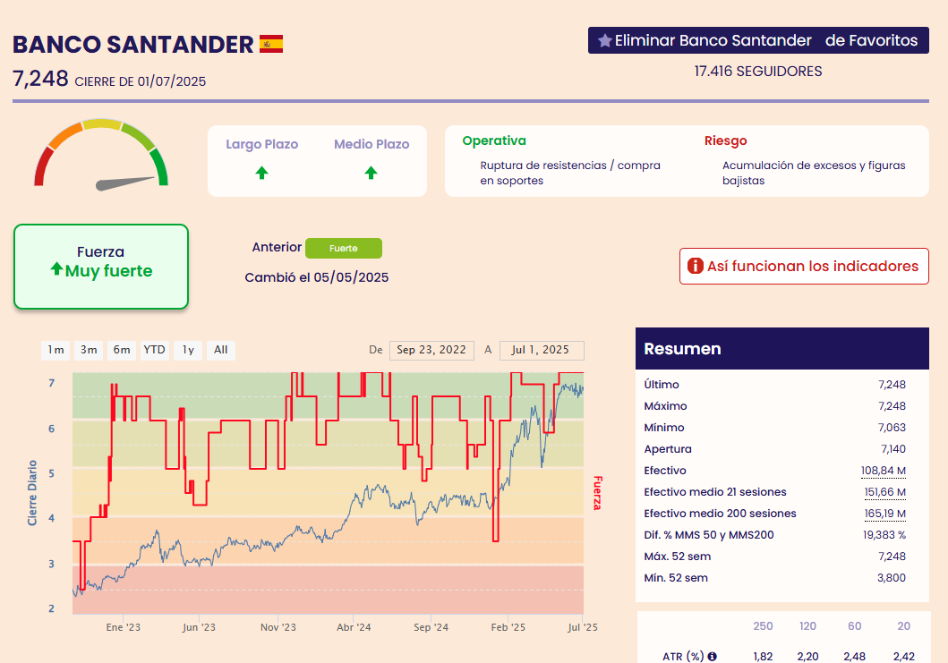
Task: Click the end date field Jul 1, 2025
Action: click(x=542, y=350)
